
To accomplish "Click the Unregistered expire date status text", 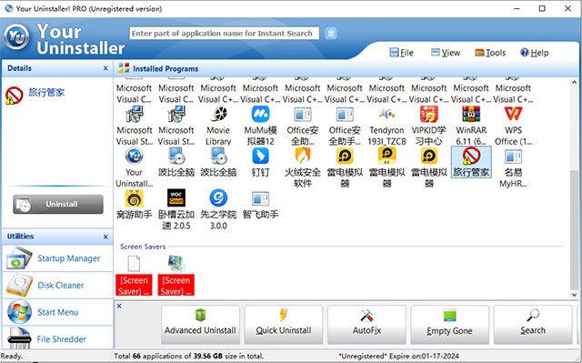I will click(x=398, y=356).
